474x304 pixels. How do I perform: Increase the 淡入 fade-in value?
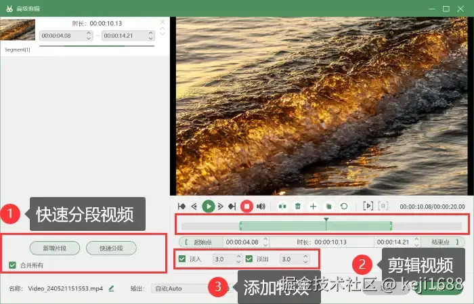pyautogui.click(x=238, y=257)
